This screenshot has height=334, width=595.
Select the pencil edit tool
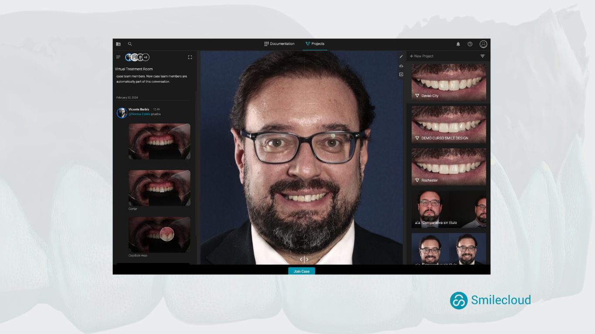point(401,57)
